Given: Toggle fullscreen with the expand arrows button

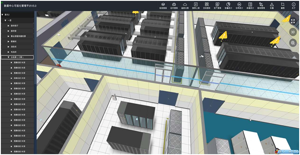Looking at the screenshot, I should (x=293, y=21).
